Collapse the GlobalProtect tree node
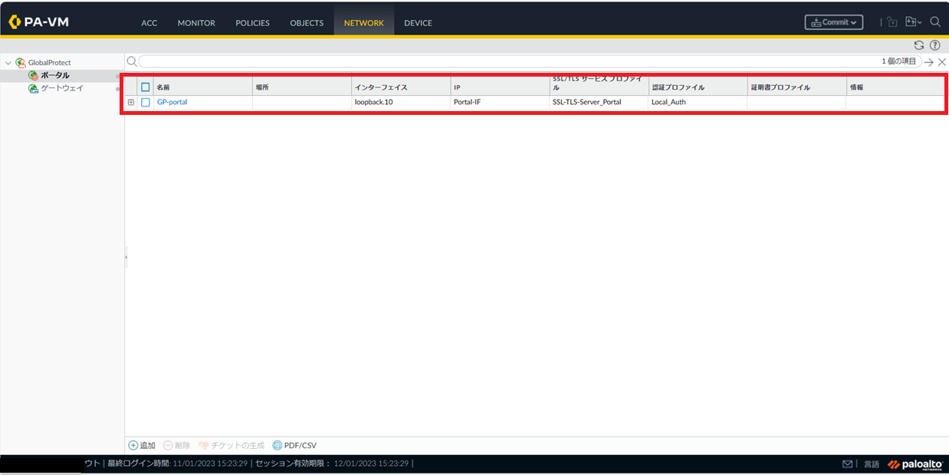 [x=8, y=63]
